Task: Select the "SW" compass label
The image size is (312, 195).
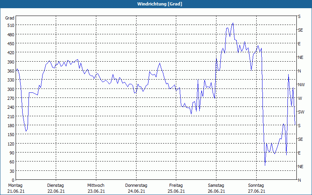Action: click(301, 112)
